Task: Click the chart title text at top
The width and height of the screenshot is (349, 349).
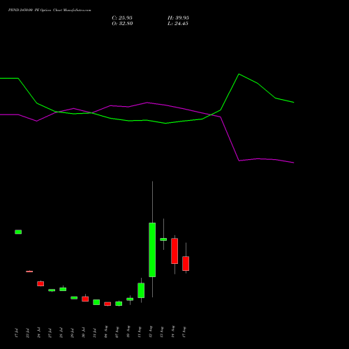Action: pyautogui.click(x=50, y=10)
